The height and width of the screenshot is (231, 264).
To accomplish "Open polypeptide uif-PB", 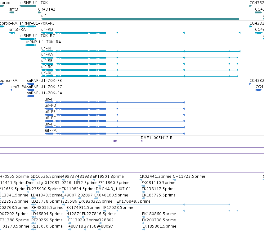I will 50,112.
